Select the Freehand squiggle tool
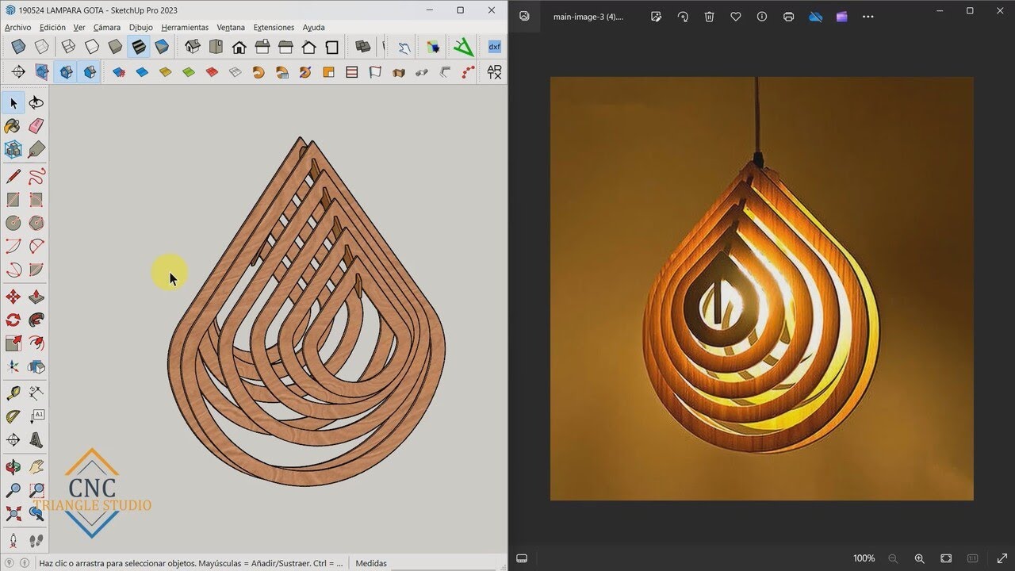1015x571 pixels. click(36, 176)
